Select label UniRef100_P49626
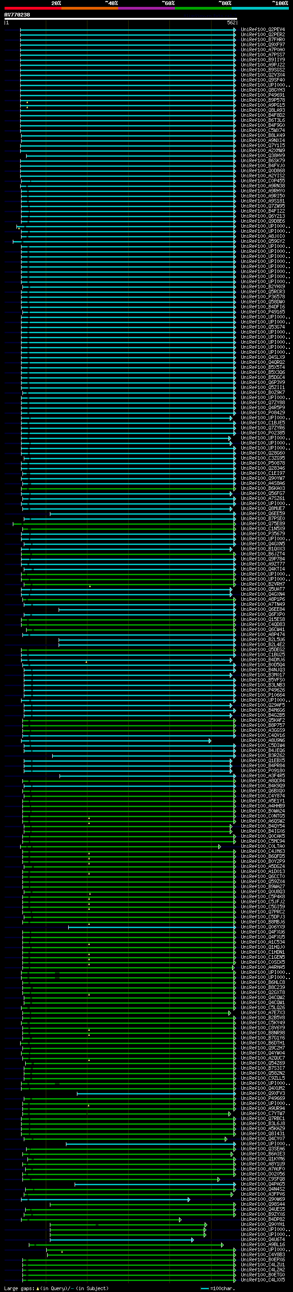 pyautogui.click(x=263, y=690)
